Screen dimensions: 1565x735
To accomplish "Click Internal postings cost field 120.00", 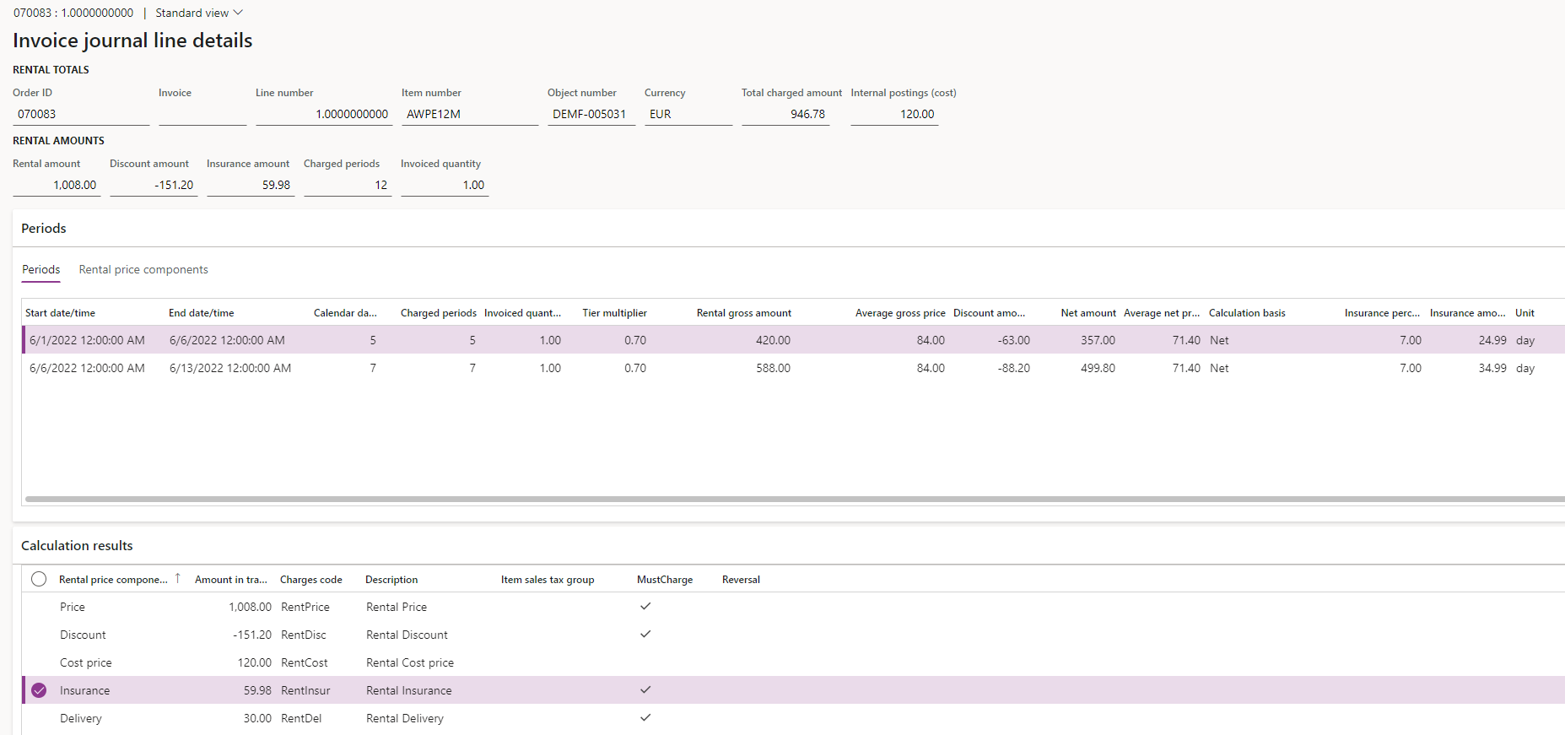I will click(x=894, y=114).
